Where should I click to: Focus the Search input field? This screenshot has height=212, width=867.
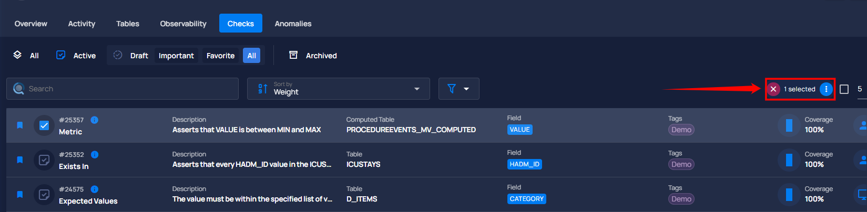tap(123, 89)
